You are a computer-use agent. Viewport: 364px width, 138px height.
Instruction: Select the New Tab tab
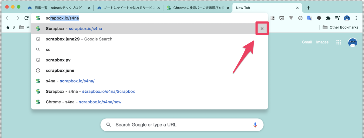(x=267, y=8)
